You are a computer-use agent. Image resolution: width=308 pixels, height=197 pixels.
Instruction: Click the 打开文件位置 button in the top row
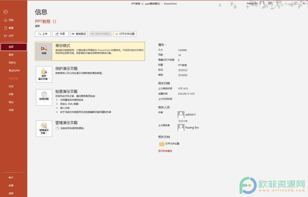tap(125, 34)
